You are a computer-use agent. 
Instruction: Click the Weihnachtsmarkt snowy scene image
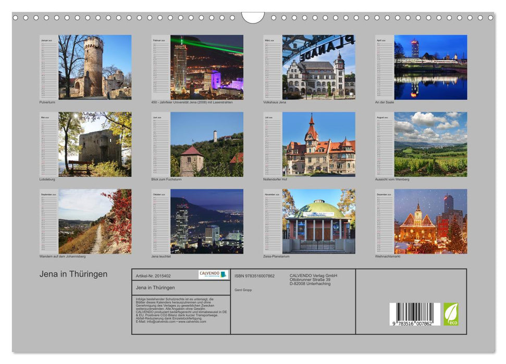[431, 223]
